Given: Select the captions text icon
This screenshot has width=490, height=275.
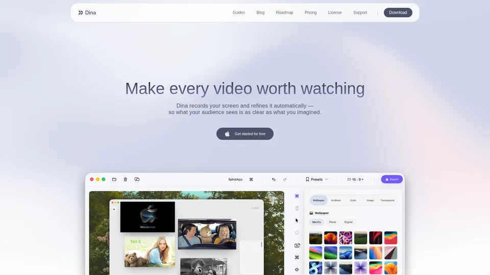Looking at the screenshot, I should pos(297,245).
